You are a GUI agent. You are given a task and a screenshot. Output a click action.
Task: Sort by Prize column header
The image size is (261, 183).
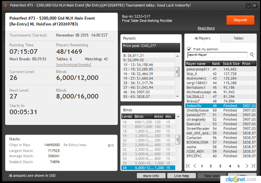pyautogui.click(x=249, y=64)
